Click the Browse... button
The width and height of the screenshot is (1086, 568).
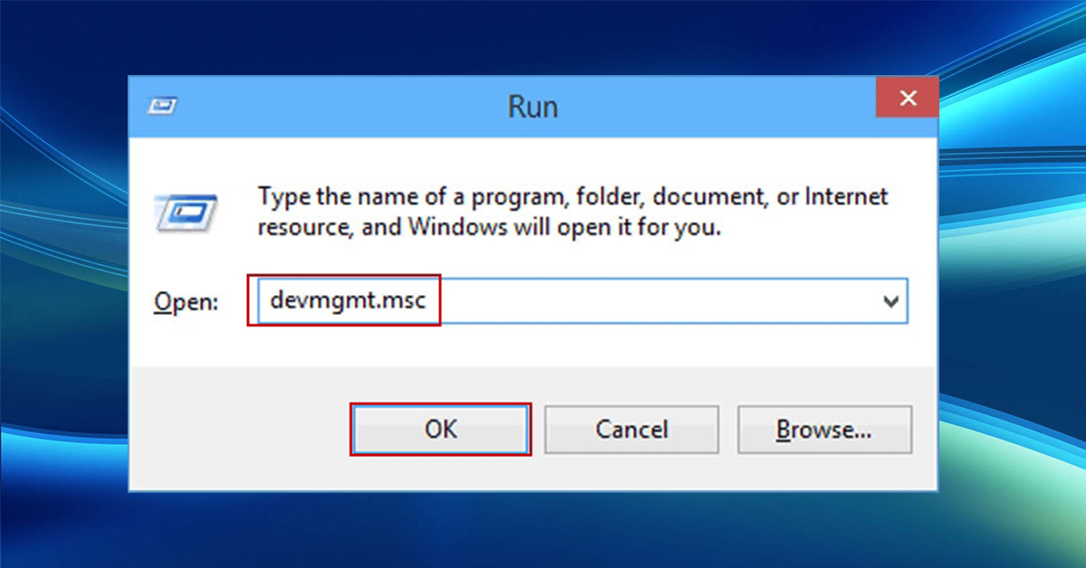point(824,430)
